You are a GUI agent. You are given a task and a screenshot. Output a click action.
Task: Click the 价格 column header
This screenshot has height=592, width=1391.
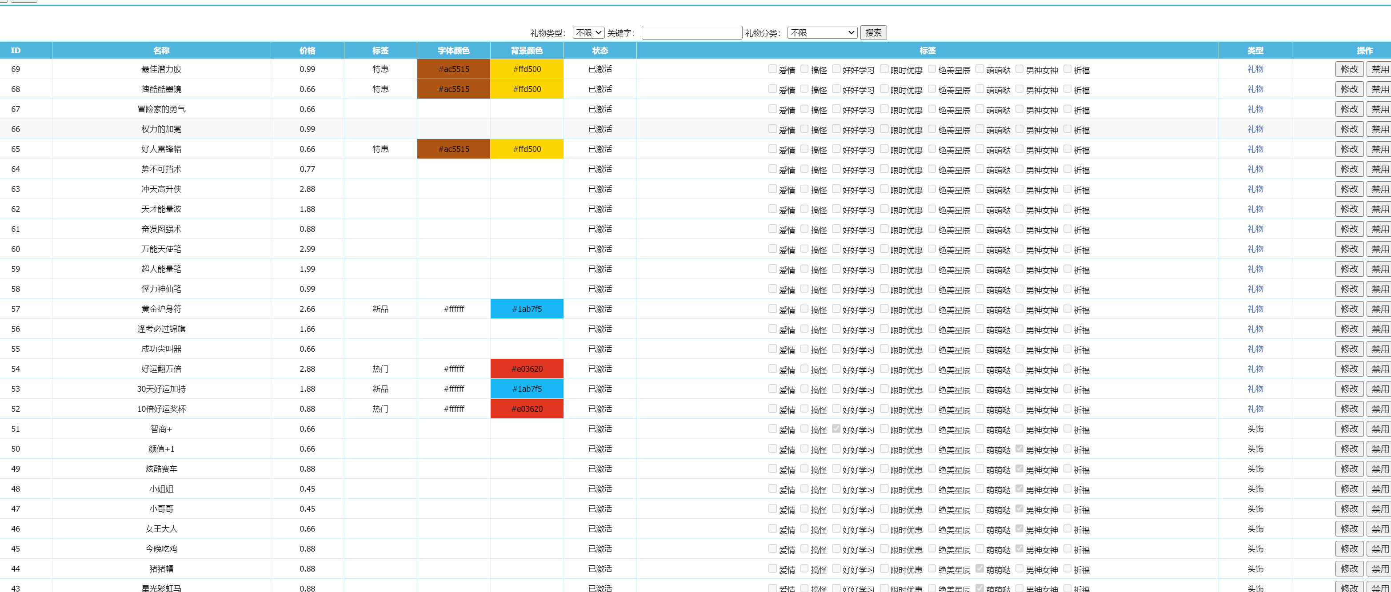pyautogui.click(x=307, y=50)
